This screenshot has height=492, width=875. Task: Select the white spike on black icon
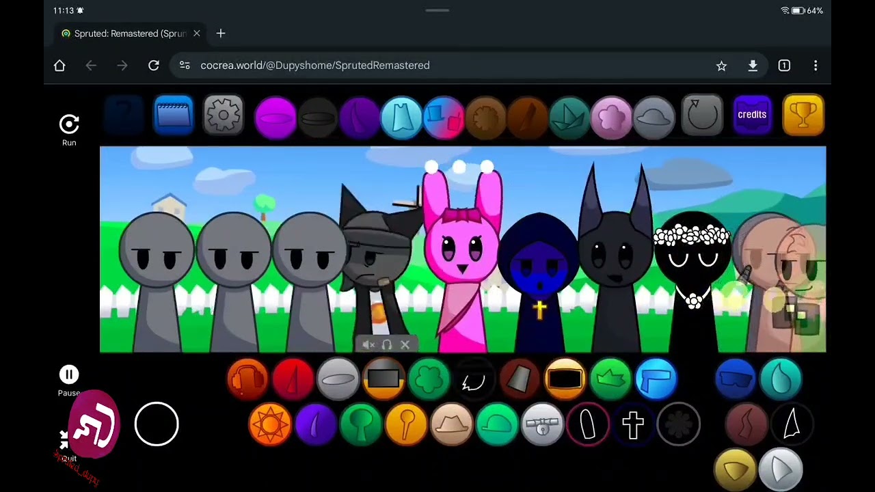pyautogui.click(x=792, y=424)
